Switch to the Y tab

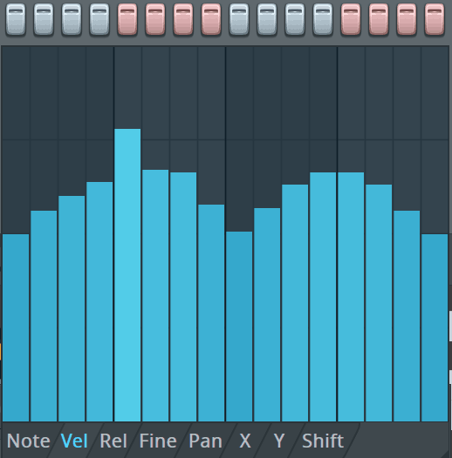pos(279,441)
